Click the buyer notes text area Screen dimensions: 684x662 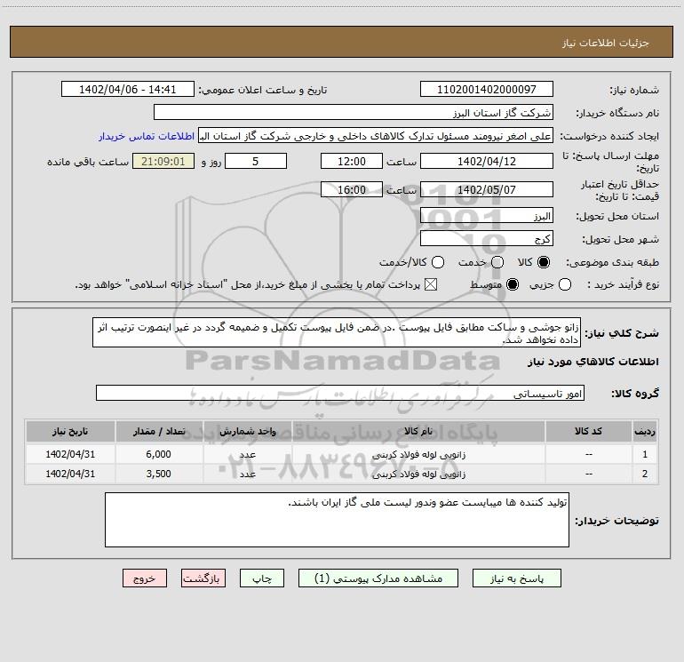337,520
